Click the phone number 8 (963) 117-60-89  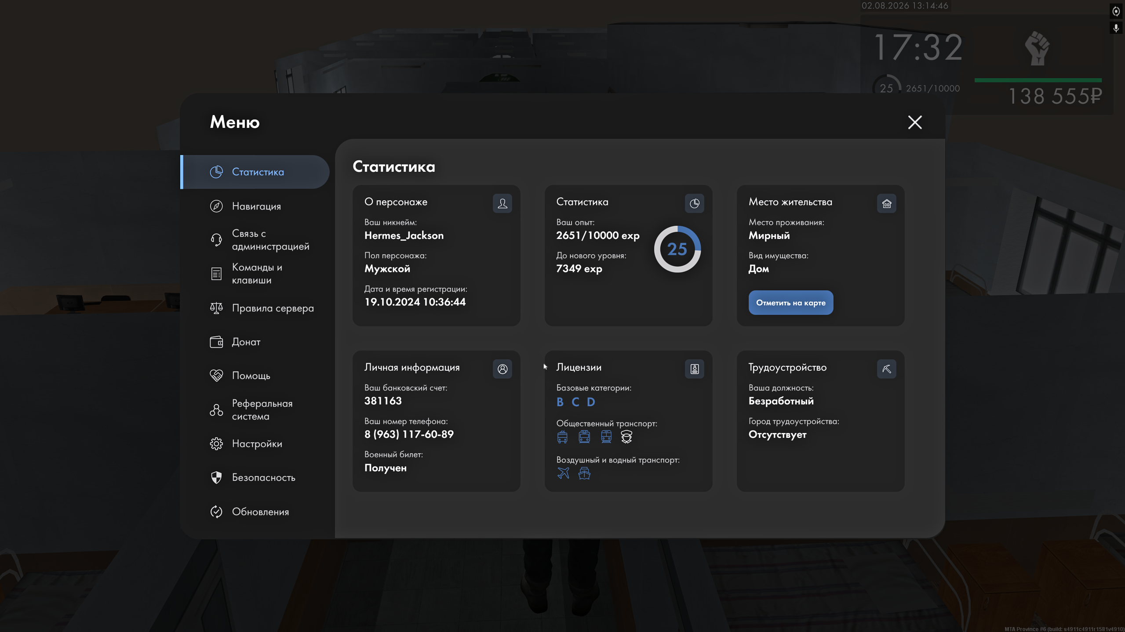[x=409, y=434]
